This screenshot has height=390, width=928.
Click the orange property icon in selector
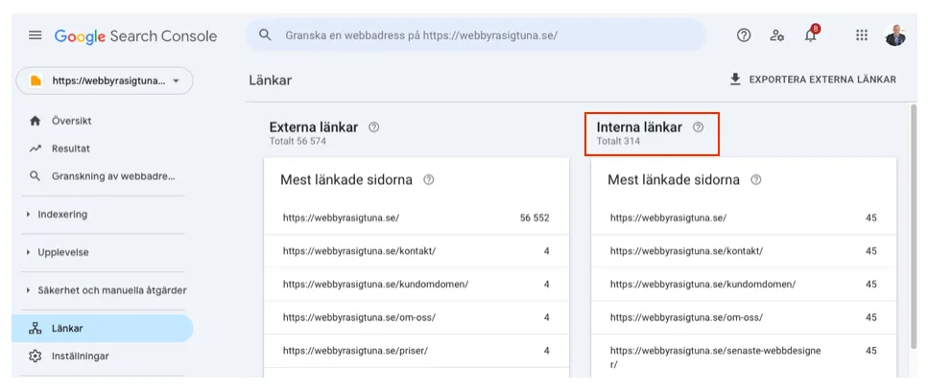click(x=36, y=80)
